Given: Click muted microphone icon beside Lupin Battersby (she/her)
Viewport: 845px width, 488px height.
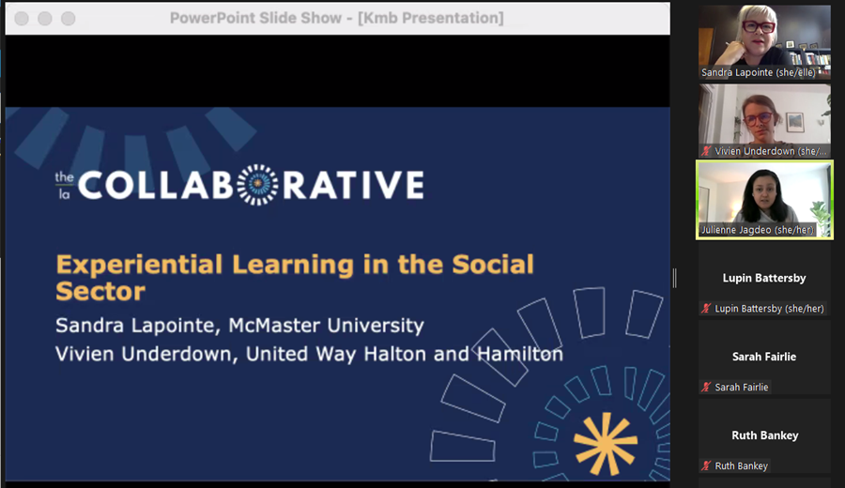Looking at the screenshot, I should 706,309.
